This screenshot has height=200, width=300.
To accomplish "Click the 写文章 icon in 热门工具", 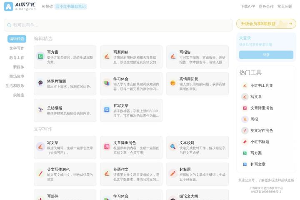I will pos(245,97).
